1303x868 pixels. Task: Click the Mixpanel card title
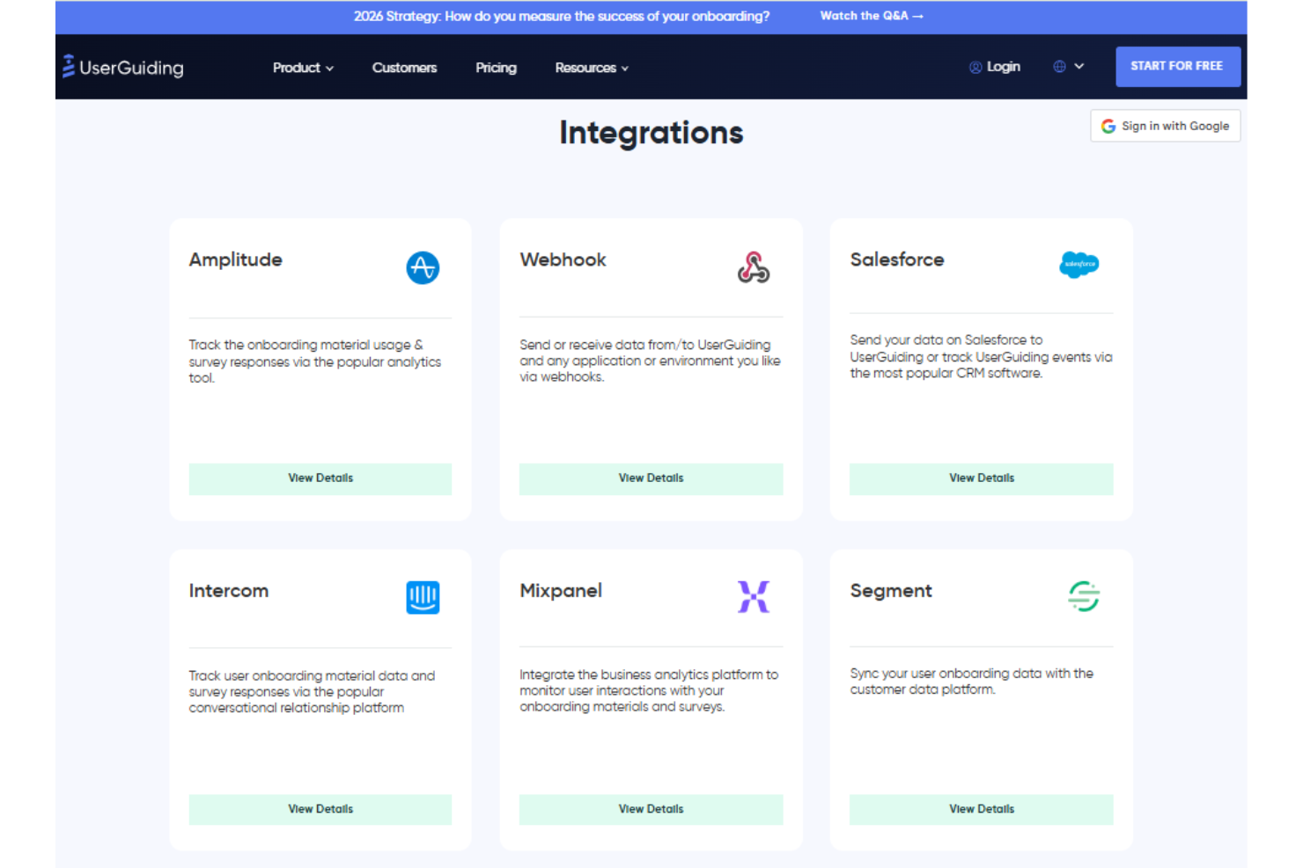pos(561,591)
